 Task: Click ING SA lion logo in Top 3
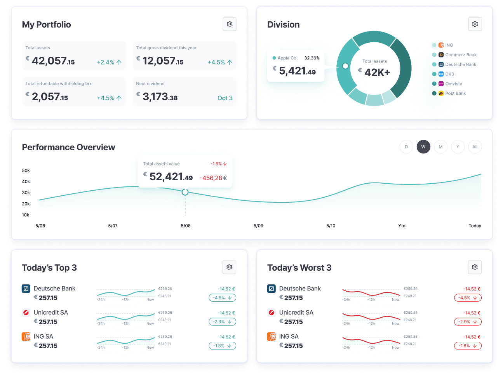pos(26,337)
